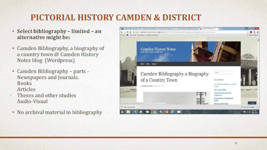Launch Word from the taskbar
This screenshot has height=150, width=267.
point(160,112)
